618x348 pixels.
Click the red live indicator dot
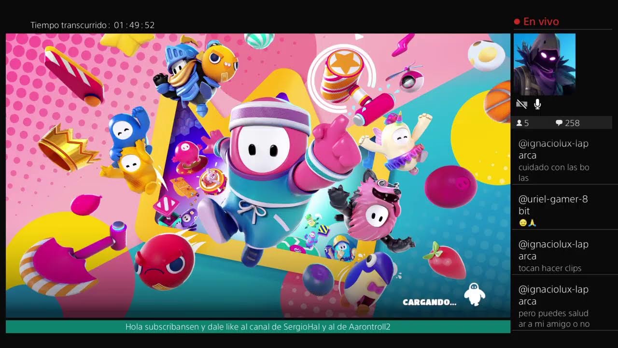(517, 22)
